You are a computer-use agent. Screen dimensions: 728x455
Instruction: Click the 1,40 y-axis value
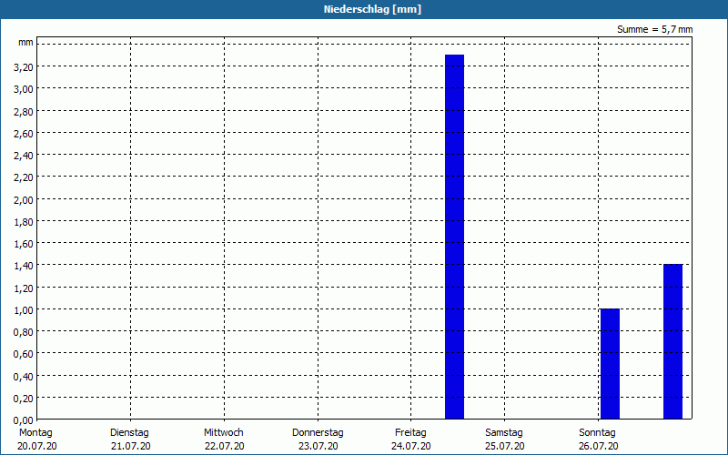pyautogui.click(x=24, y=266)
